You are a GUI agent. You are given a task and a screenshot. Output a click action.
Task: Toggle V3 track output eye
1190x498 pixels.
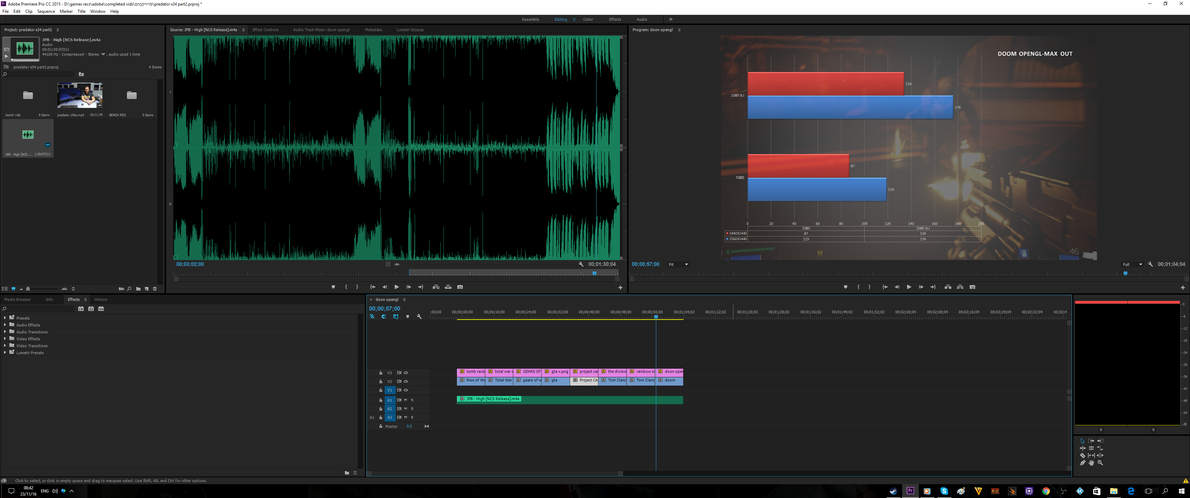pyautogui.click(x=406, y=373)
